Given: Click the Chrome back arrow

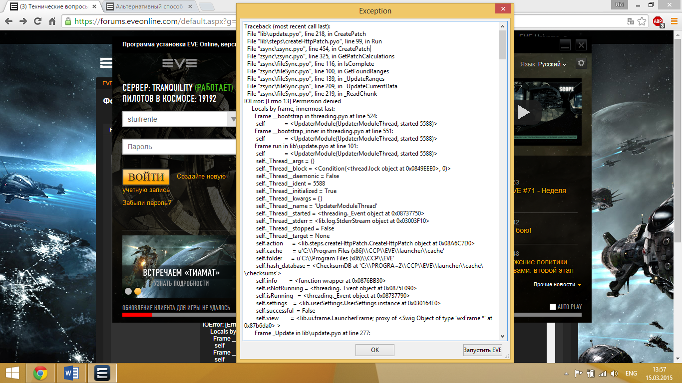Looking at the screenshot, I should pyautogui.click(x=8, y=21).
